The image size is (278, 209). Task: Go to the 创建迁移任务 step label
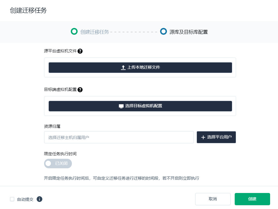coord(94,32)
